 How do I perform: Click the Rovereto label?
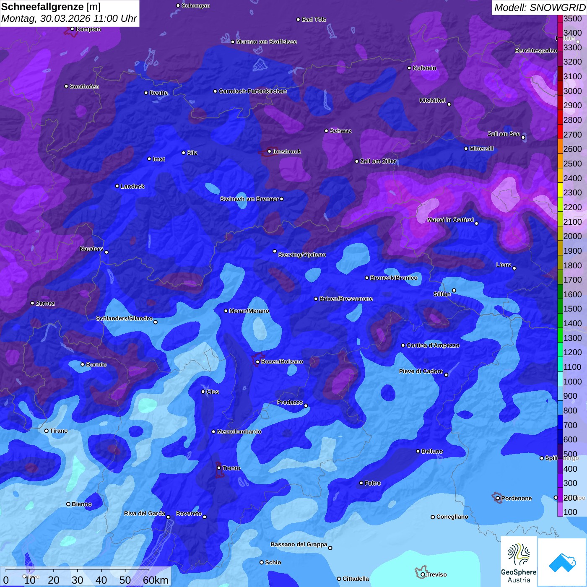189,513
